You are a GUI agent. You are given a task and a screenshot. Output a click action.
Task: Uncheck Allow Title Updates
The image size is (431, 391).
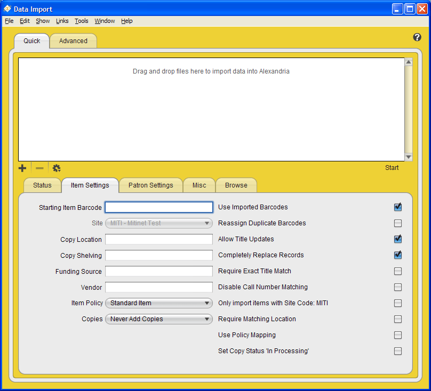[398, 239]
